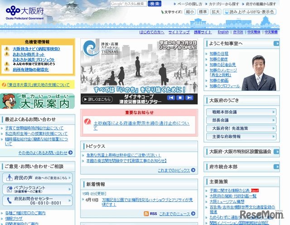This screenshot has width=290, height=225.
Task: Open 各種ご相談窓口のご案内 link
Action: click(25, 213)
